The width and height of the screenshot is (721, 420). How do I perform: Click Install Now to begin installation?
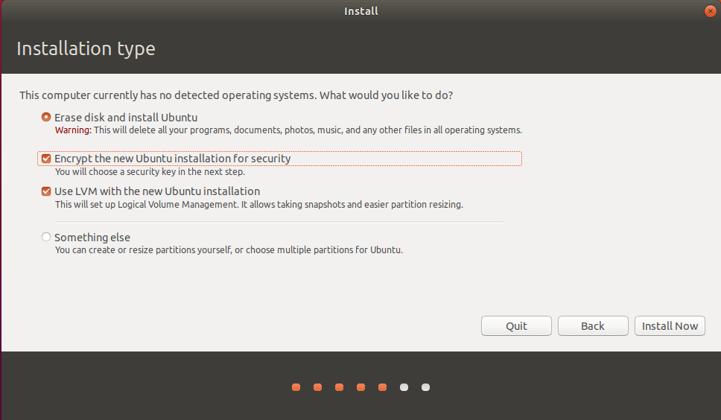670,326
